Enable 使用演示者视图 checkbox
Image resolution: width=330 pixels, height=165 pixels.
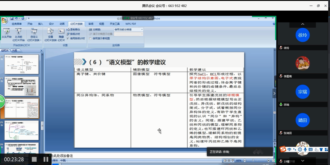pos(90,38)
